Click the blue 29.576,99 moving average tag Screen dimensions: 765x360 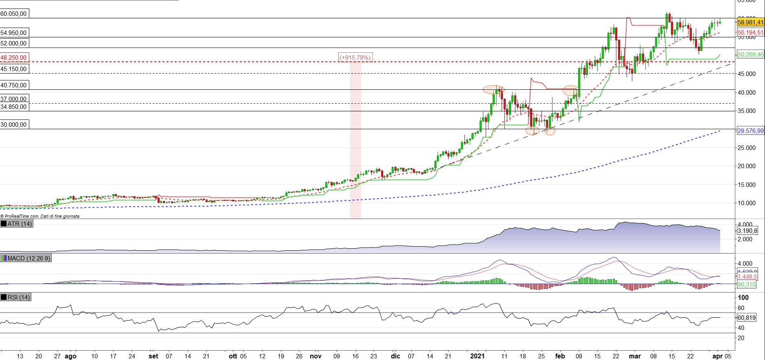coord(750,131)
